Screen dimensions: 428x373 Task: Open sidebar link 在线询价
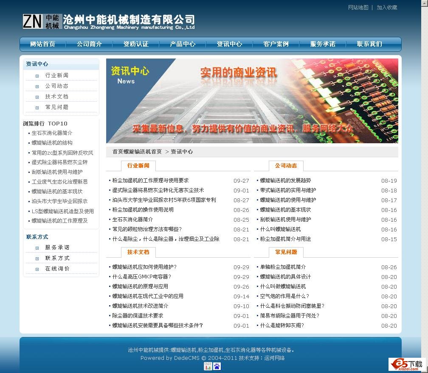click(x=57, y=269)
